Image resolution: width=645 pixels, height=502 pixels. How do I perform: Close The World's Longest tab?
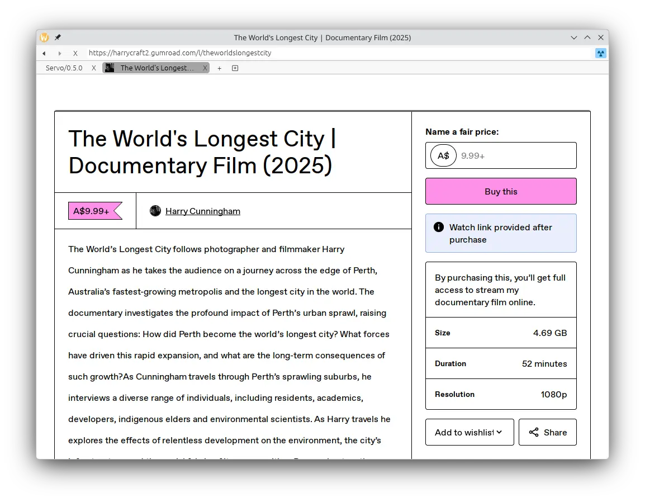tap(205, 68)
